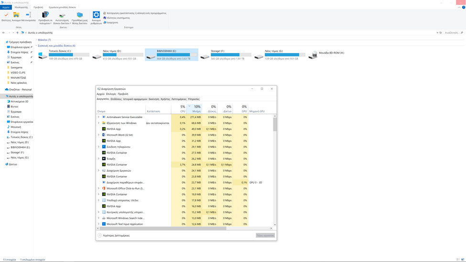Select Τοπικός δίσκος (C:) drive icon
This screenshot has width=466, height=262.
(x=43, y=55)
